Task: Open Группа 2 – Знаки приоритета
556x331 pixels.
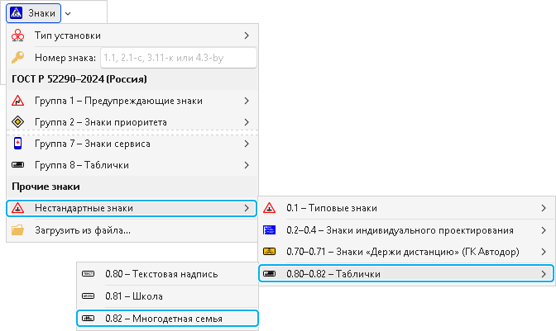Action: click(x=132, y=122)
